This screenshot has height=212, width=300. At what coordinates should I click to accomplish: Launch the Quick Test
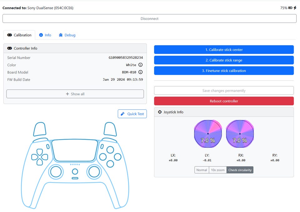tap(132, 114)
